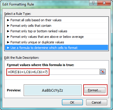
Task: Pick Format only unique or duplicate values
Action: click(56, 42)
